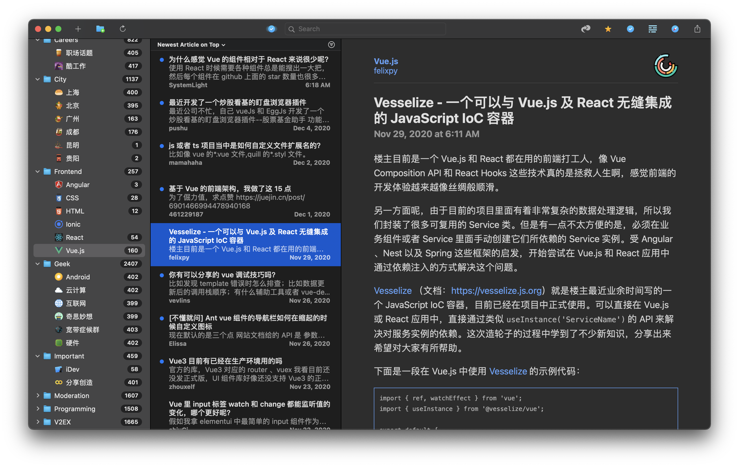
Task: Collapse the Frontend folder
Action: (38, 172)
